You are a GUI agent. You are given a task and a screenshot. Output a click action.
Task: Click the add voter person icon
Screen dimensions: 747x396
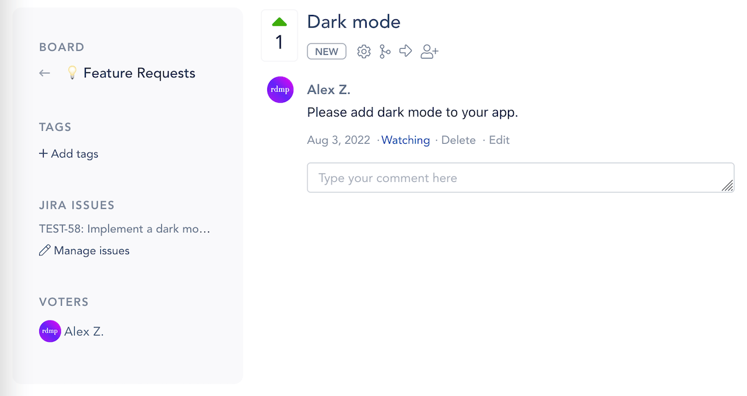430,52
